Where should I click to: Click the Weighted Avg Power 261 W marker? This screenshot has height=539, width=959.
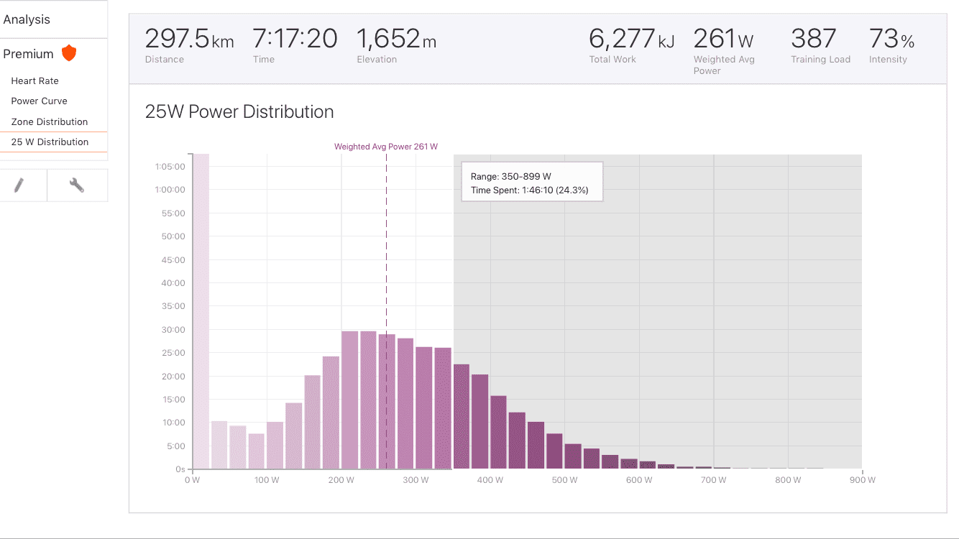[x=386, y=147]
